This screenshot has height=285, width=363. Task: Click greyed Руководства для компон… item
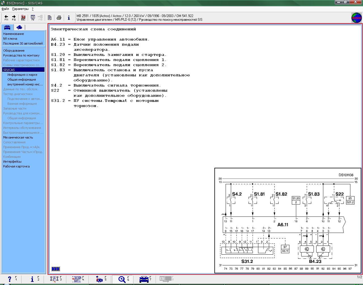tap(23, 113)
